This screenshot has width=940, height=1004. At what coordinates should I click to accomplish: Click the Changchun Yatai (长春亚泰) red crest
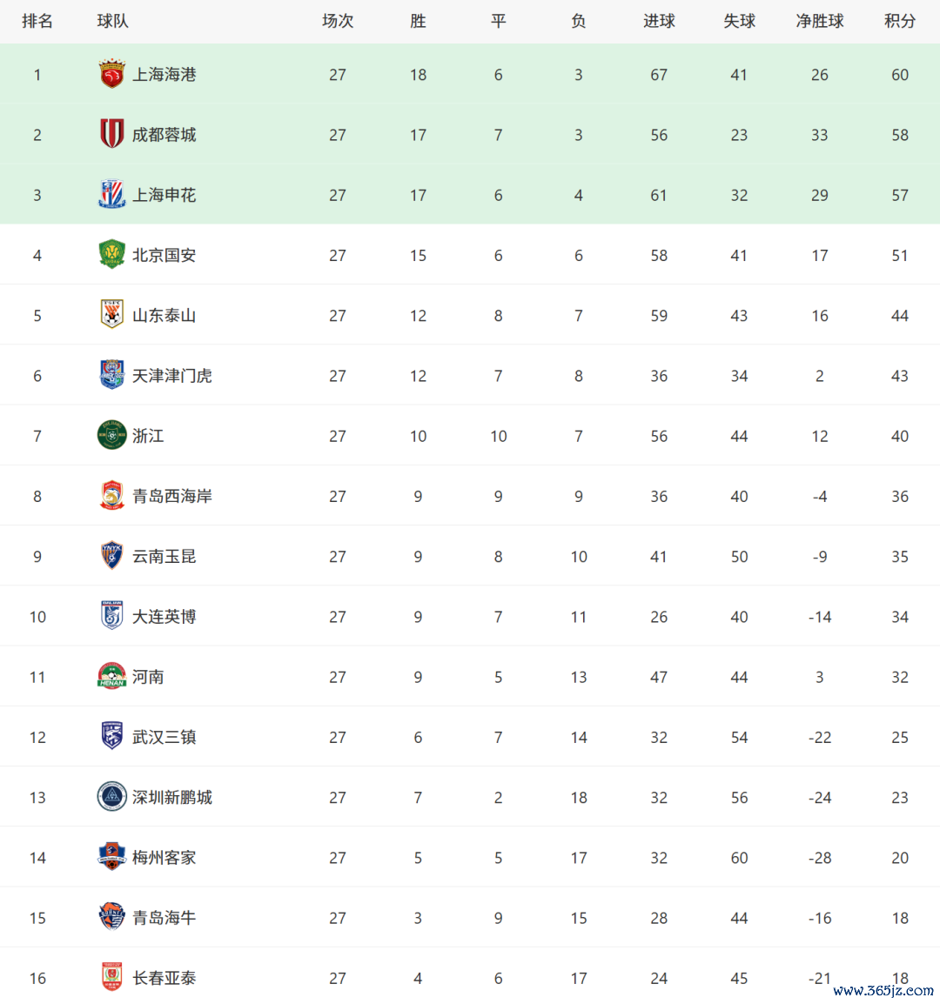[x=111, y=977]
